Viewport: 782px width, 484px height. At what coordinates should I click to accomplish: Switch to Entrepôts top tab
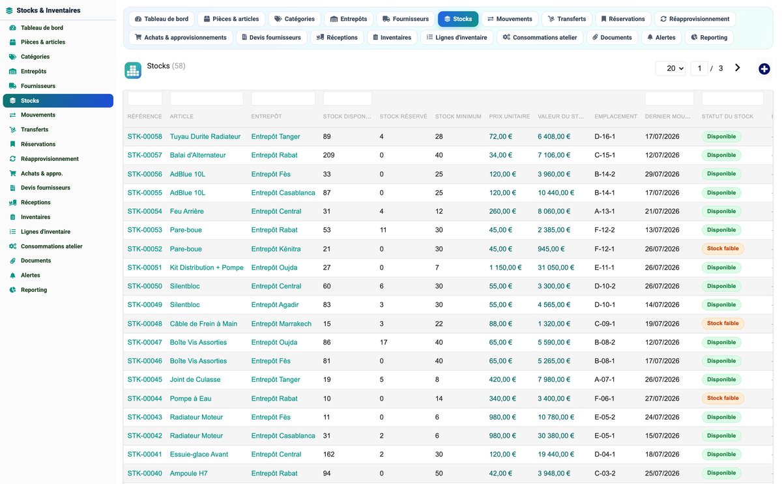[349, 19]
